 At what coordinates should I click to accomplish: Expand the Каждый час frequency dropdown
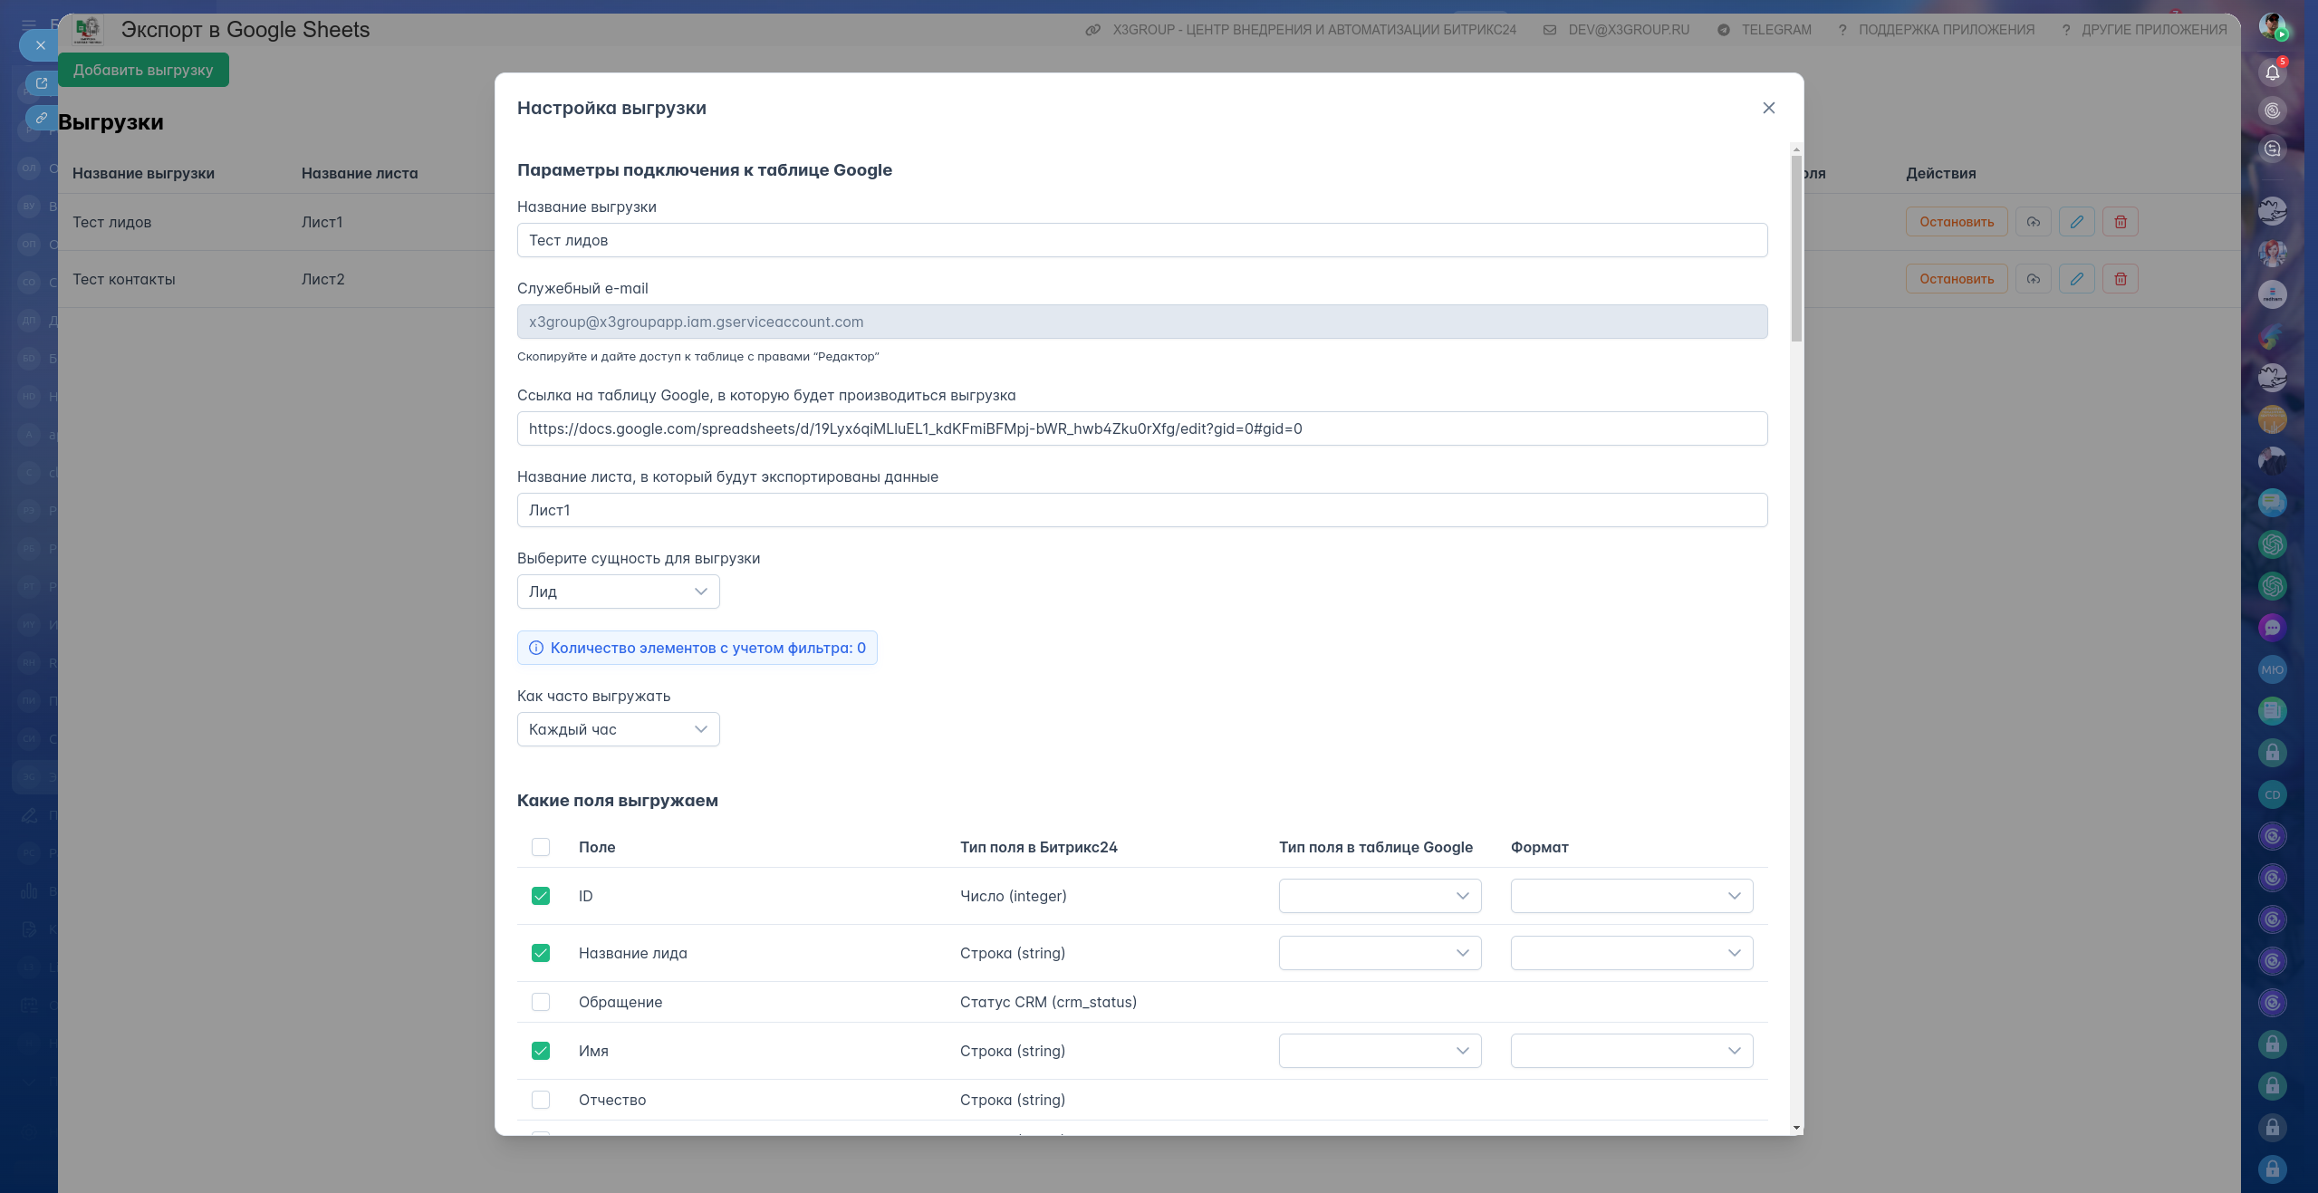pos(618,729)
